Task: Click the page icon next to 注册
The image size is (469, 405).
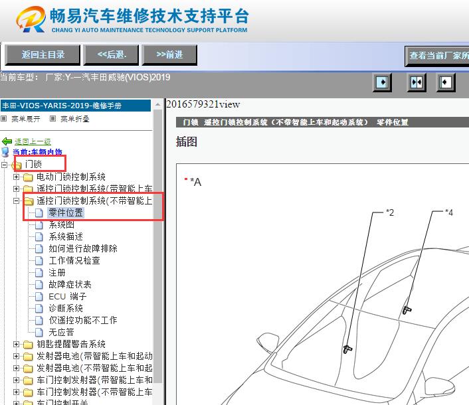Action: click(x=39, y=273)
